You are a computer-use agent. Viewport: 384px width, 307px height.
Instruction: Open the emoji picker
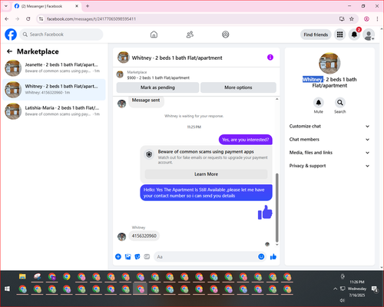click(x=261, y=256)
